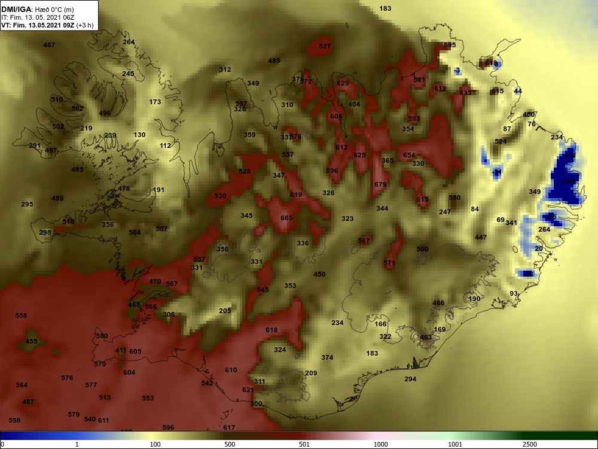Click the legend label '1000'
The height and width of the screenshot is (449, 598).
(x=380, y=444)
